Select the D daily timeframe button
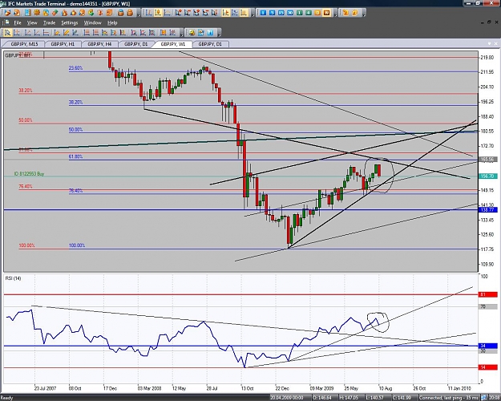The image size is (501, 401). point(317,13)
